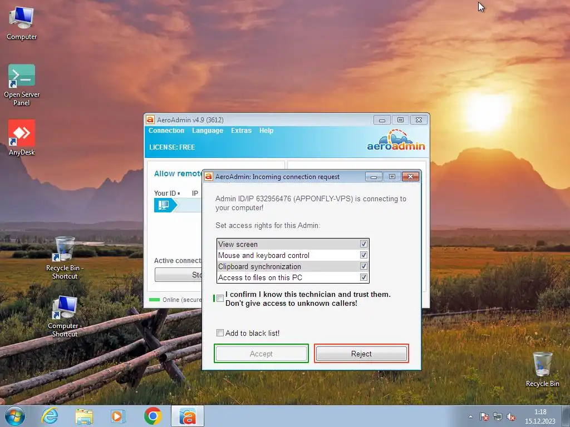Click the Accept button

click(261, 354)
